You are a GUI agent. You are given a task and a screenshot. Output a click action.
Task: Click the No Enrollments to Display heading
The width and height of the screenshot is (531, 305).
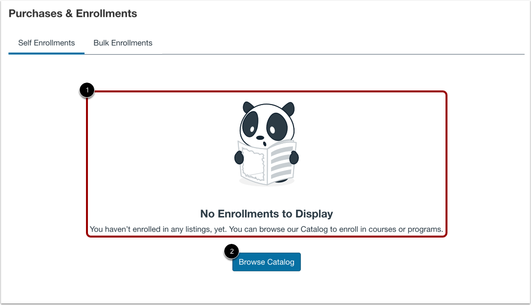266,214
